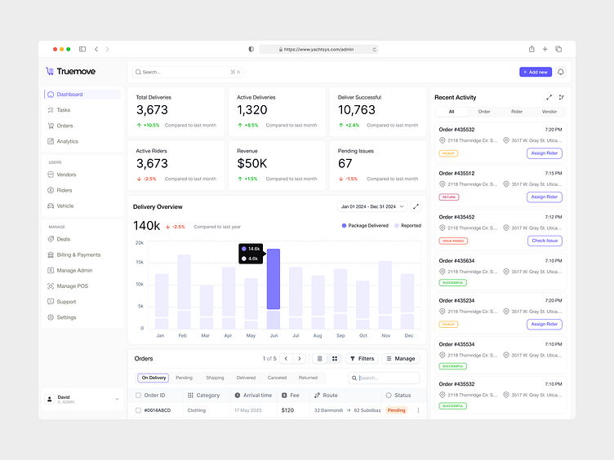Screen dimensions: 614x460
Task: Toggle Package Delivered legend item
Action: point(365,226)
